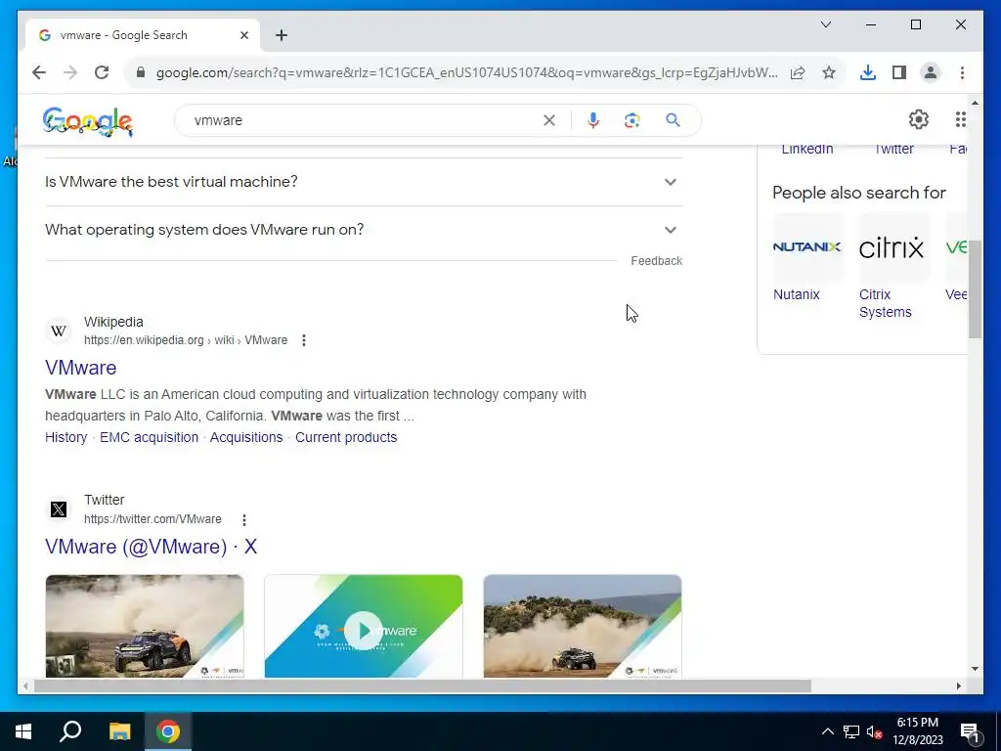This screenshot has width=1001, height=751.
Task: Bookmark this tab with the star icon
Action: [x=829, y=72]
